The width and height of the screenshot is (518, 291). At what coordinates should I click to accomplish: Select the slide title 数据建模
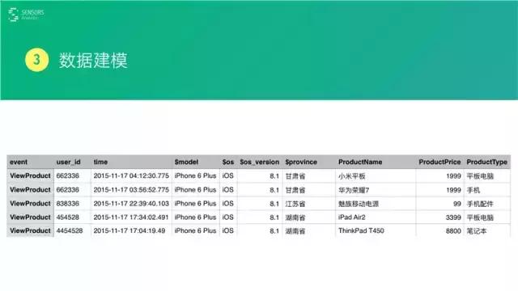pyautogui.click(x=93, y=61)
